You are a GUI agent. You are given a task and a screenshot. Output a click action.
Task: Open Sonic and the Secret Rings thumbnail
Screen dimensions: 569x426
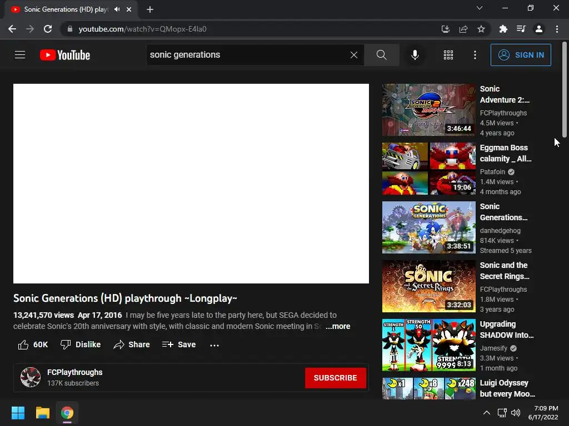point(428,286)
